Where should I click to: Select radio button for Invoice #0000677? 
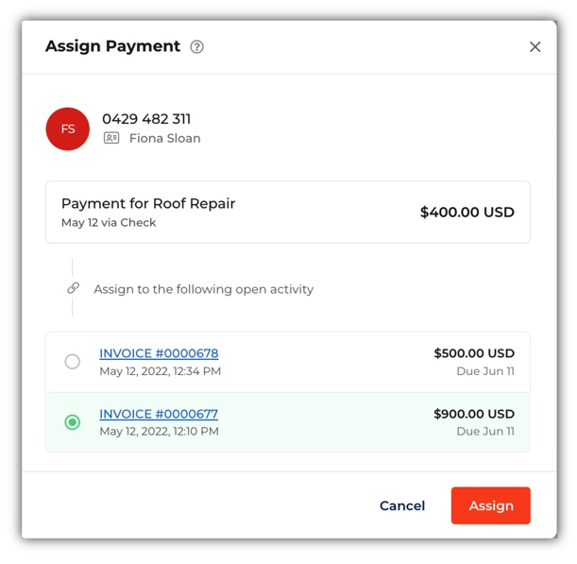click(72, 422)
